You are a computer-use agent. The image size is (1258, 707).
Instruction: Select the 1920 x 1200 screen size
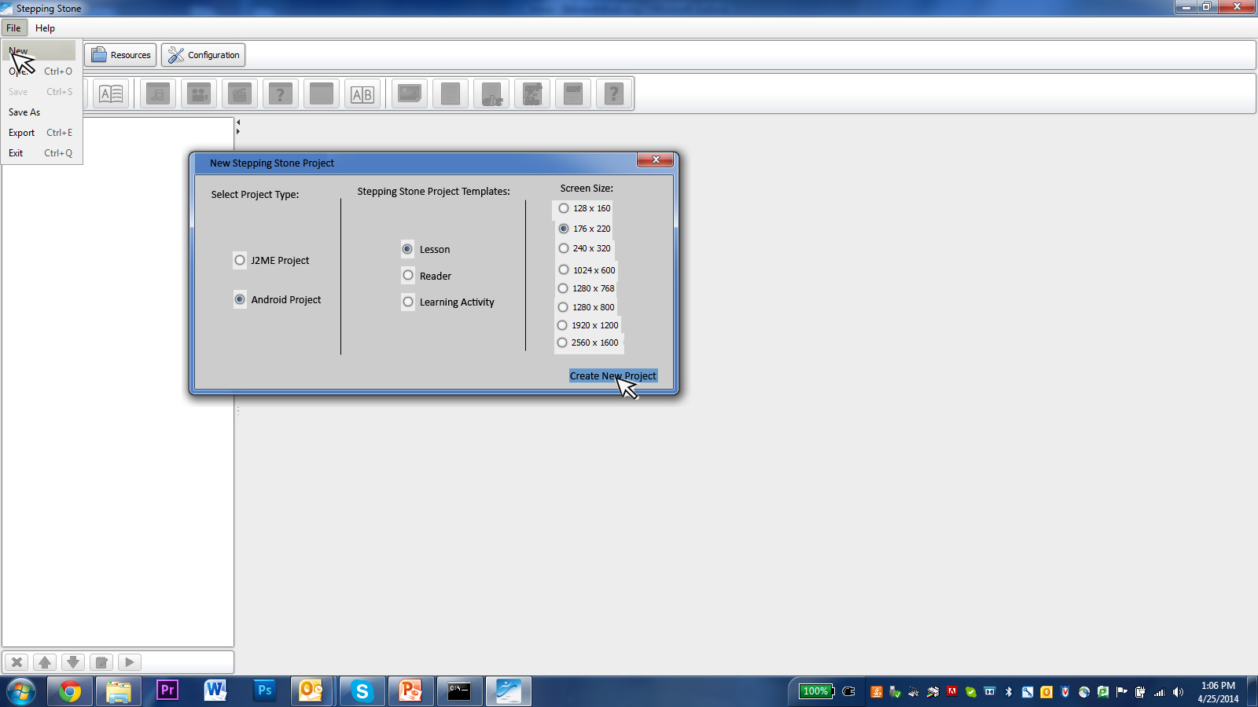(562, 325)
